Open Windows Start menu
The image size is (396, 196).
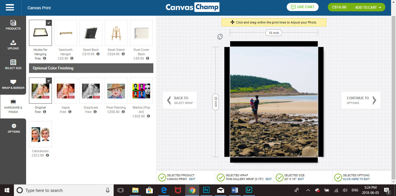click(x=7, y=190)
